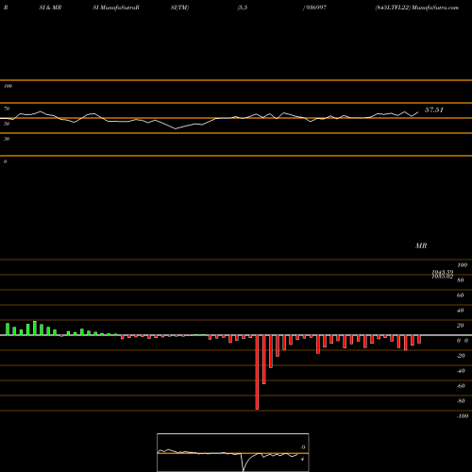Open the (845LTFL22) MunafaSutra.com label

(417, 8)
